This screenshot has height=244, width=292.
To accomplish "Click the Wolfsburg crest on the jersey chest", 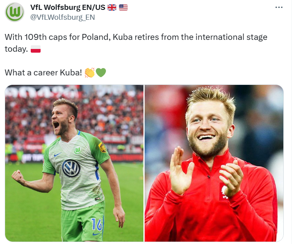I will [x=78, y=150].
